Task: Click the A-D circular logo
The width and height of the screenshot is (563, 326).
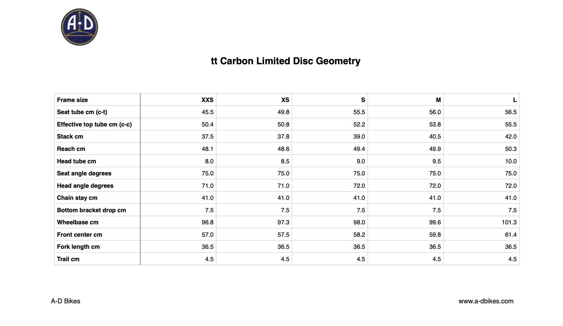Action: tap(79, 27)
